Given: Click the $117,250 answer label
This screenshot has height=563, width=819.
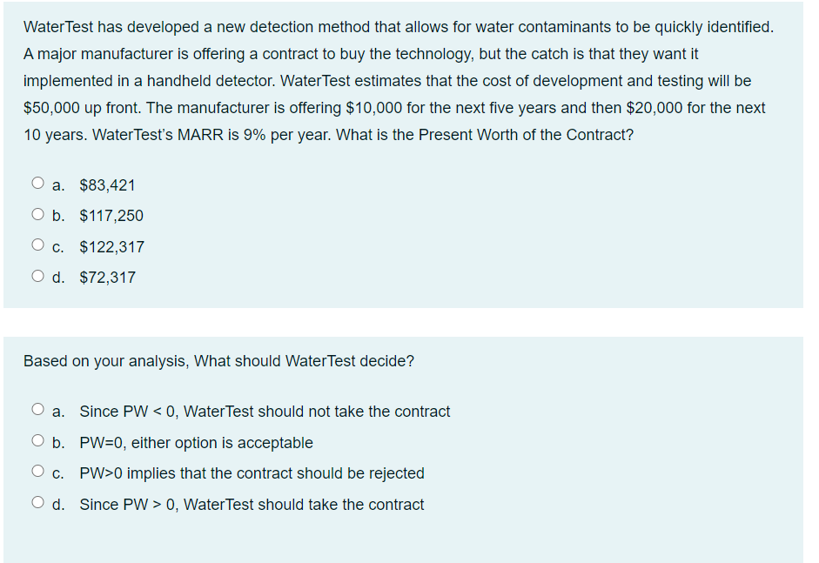Looking at the screenshot, I should click(111, 215).
